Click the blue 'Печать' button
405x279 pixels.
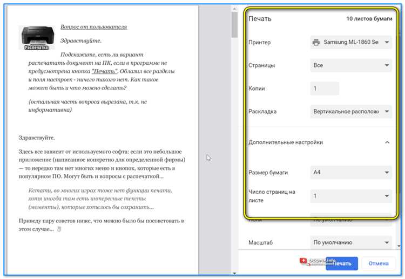coord(342,263)
